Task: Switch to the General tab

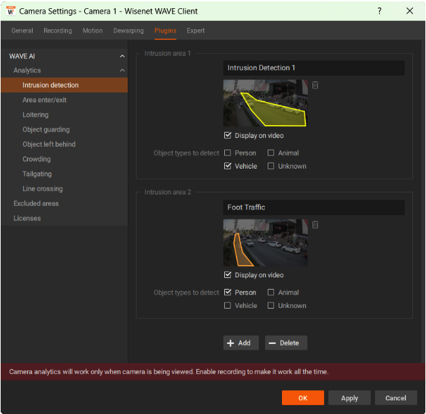Action: [22, 31]
